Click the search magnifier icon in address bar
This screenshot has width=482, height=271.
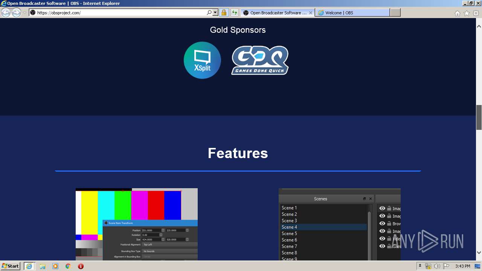tap(209, 13)
